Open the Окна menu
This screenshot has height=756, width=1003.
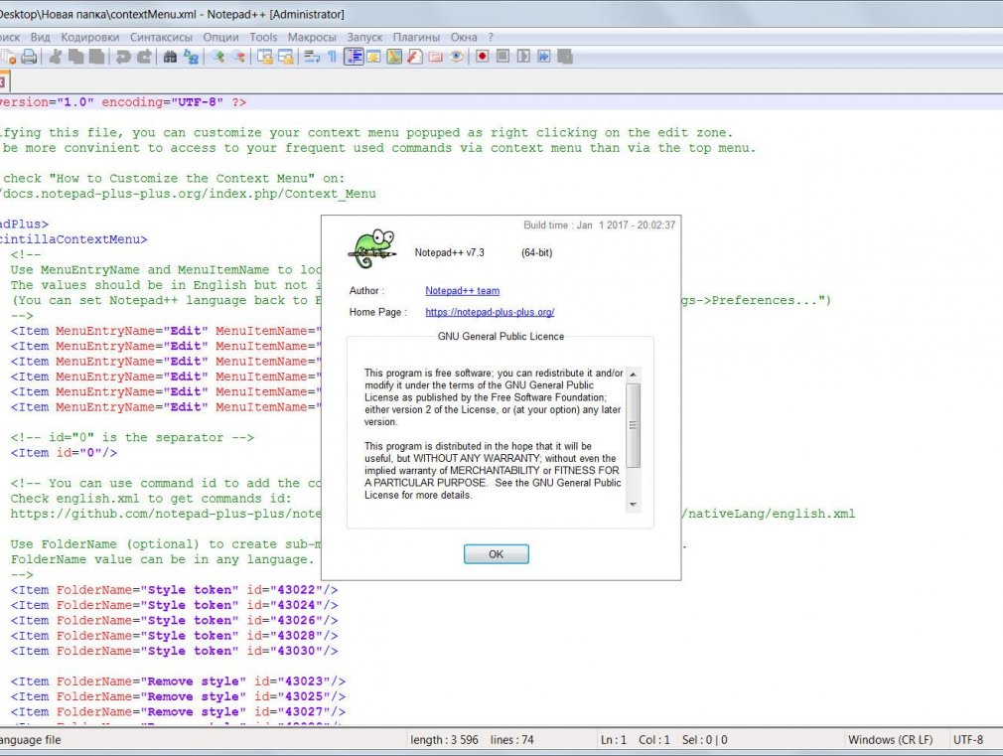point(464,37)
